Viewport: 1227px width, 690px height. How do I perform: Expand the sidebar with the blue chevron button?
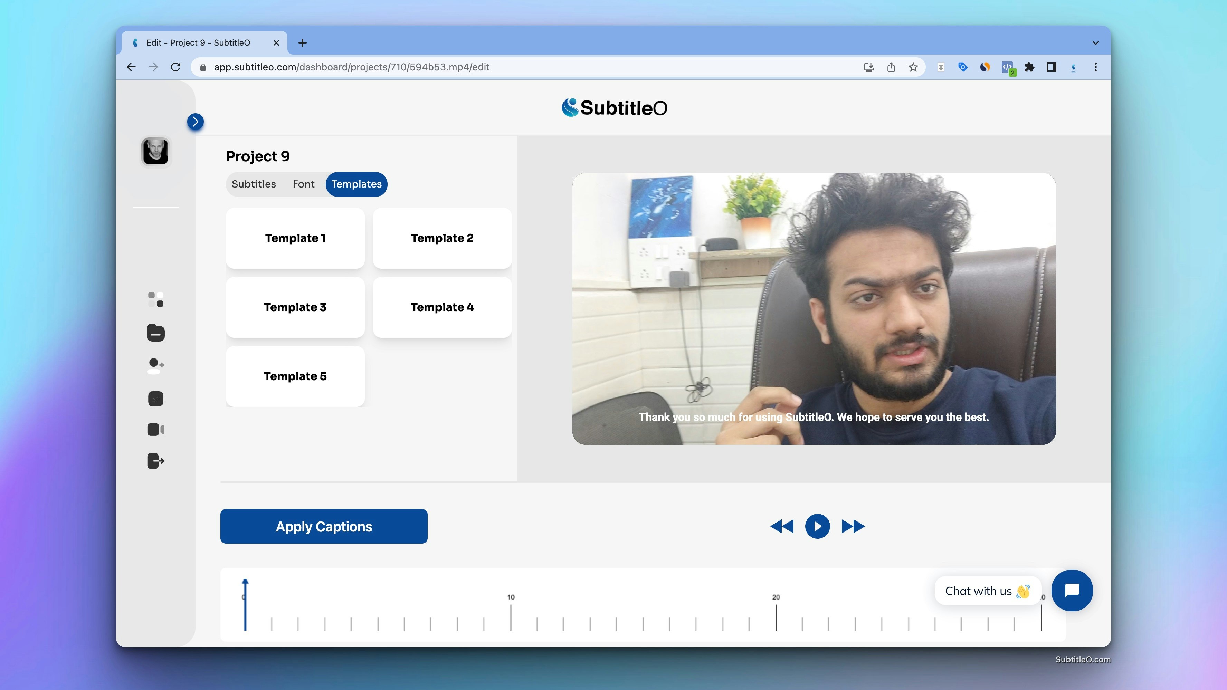tap(195, 122)
